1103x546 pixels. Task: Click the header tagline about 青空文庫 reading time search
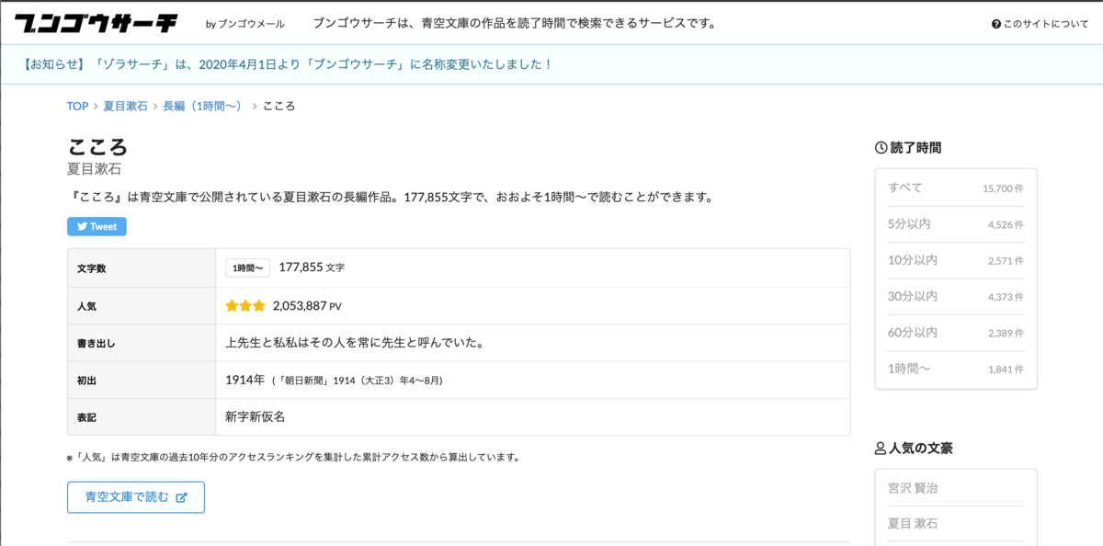(x=515, y=23)
